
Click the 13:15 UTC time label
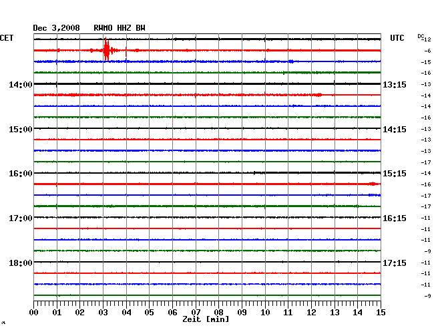tap(395, 84)
